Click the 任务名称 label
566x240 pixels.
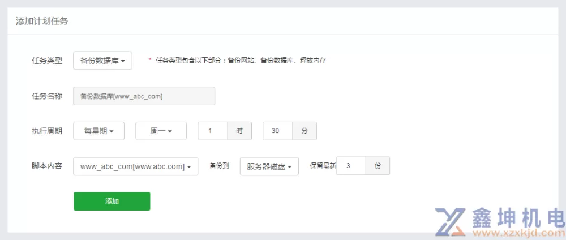pyautogui.click(x=47, y=96)
